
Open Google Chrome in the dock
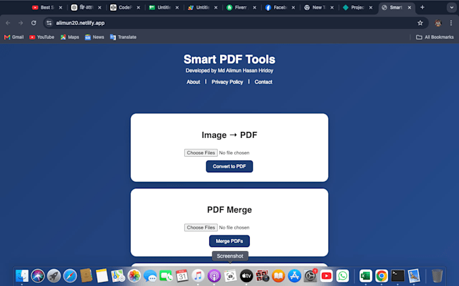coord(381,276)
